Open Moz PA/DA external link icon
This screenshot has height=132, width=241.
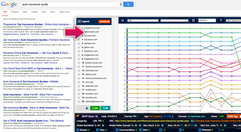196,125
